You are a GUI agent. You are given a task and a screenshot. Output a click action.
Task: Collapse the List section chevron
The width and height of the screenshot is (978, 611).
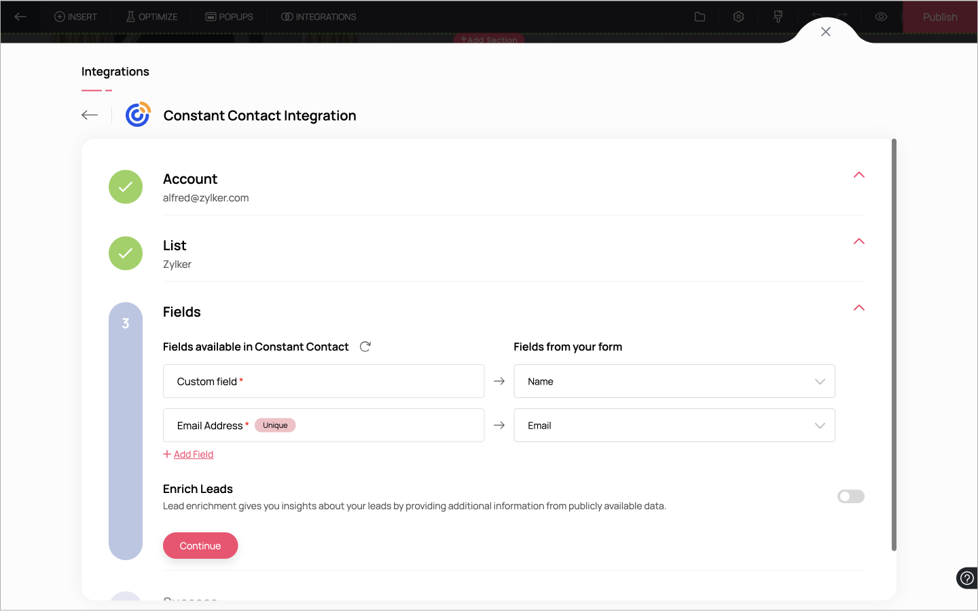[x=859, y=241]
